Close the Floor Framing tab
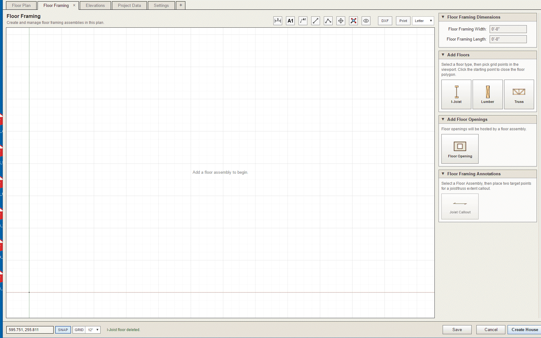 74,5
